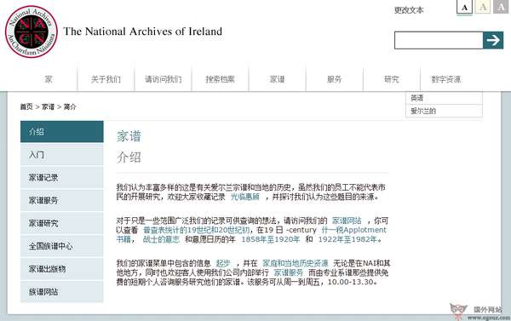Open the 家谱 navigation menu item
This screenshot has width=511, height=321.
coord(278,79)
